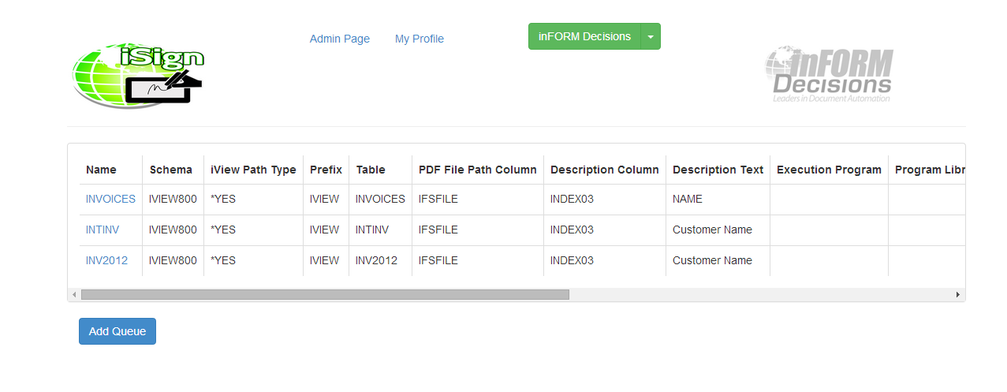The height and width of the screenshot is (392, 1007).
Task: Expand the inFORM Decisions dropdown caret
Action: [x=650, y=36]
